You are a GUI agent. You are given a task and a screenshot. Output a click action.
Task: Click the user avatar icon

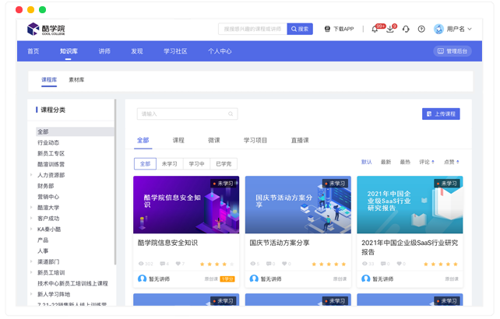438,29
